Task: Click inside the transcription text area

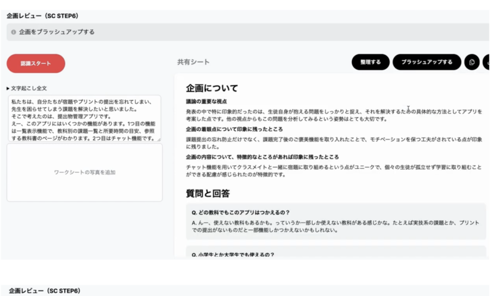Action: coord(84,119)
